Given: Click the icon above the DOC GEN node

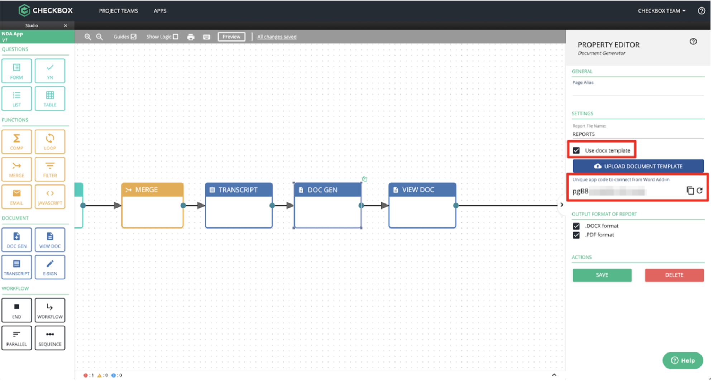Looking at the screenshot, I should point(364,179).
